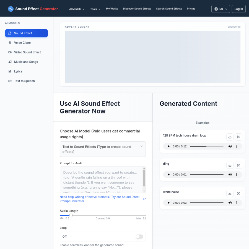Viewport: 249px width, 249px height.
Task: Open the Choose AI Model combo box
Action: point(103,149)
